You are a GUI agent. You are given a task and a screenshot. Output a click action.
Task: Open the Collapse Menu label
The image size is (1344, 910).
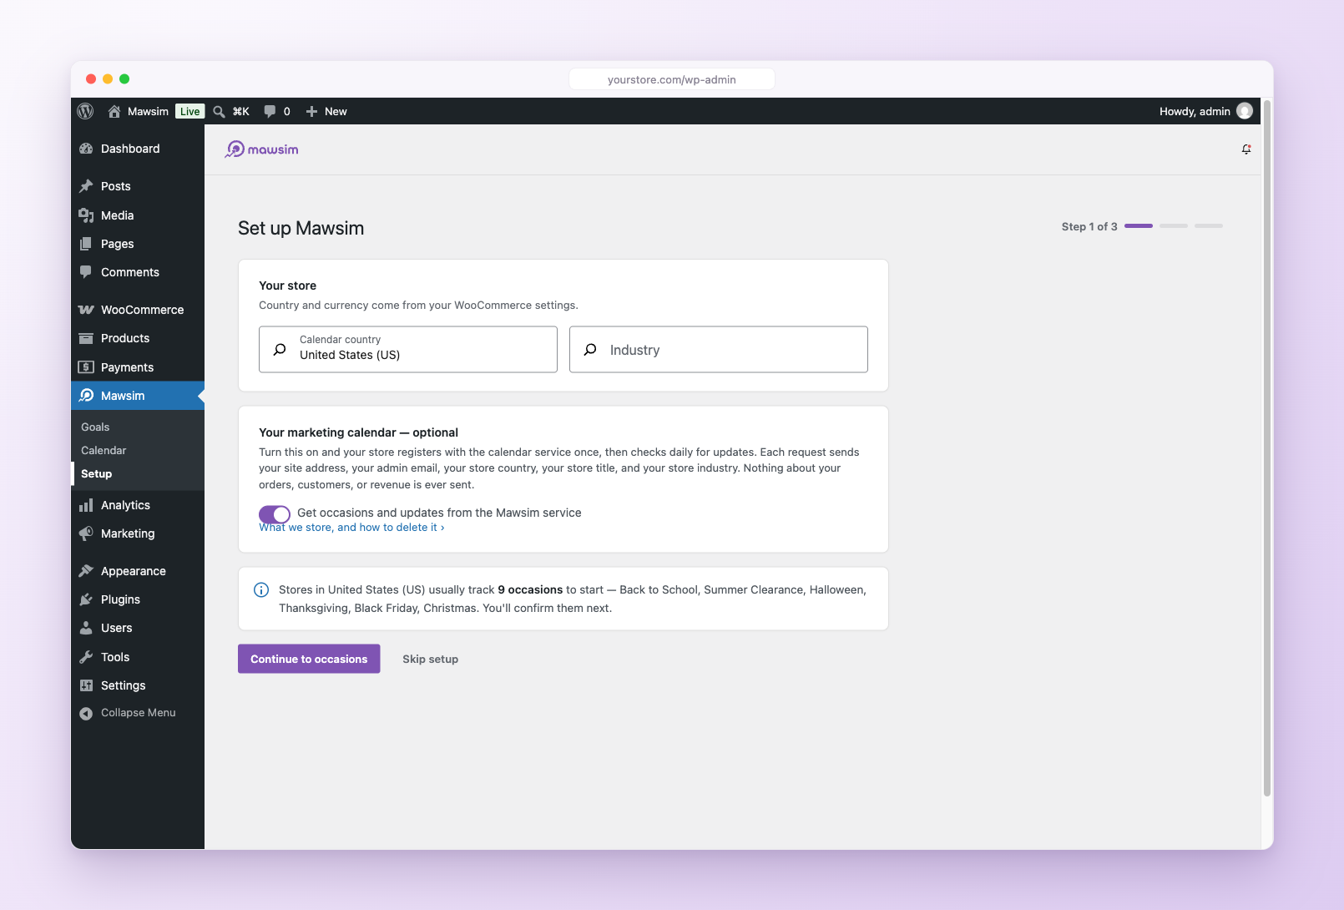[139, 713]
